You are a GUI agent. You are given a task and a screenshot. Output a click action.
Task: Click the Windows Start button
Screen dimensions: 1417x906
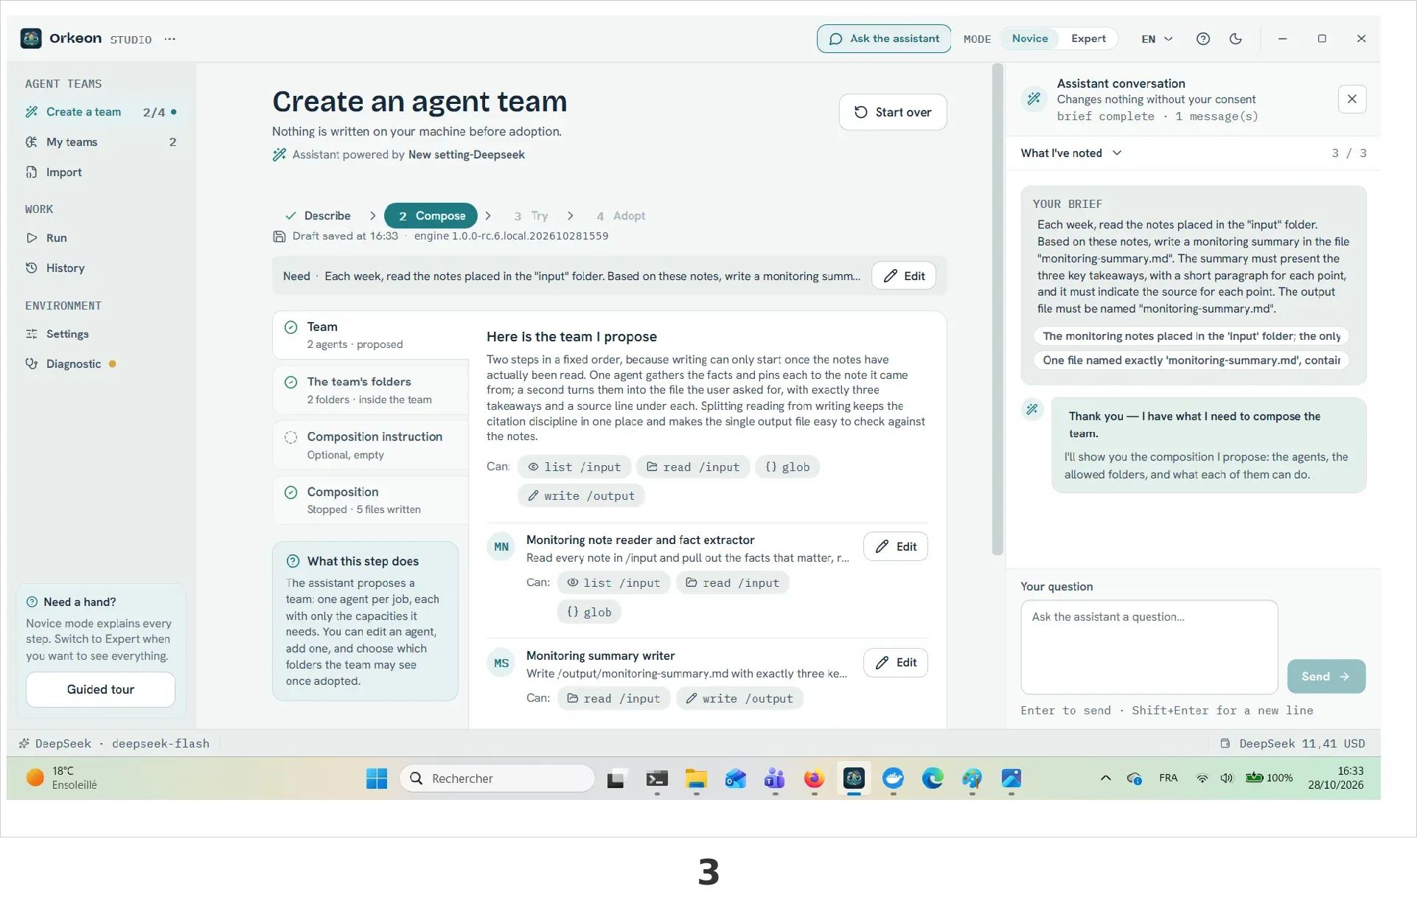click(377, 778)
